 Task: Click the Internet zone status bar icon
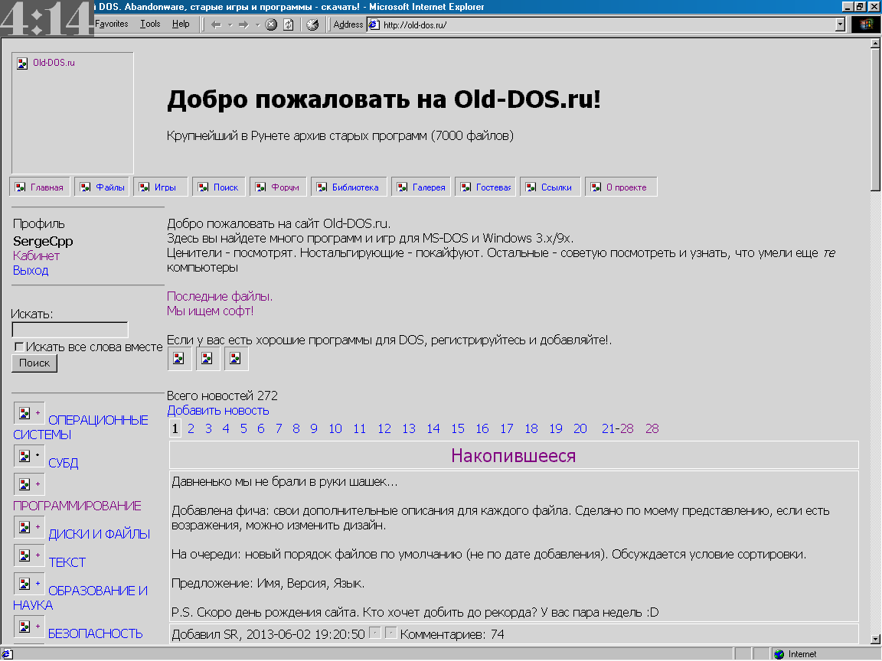point(779,654)
